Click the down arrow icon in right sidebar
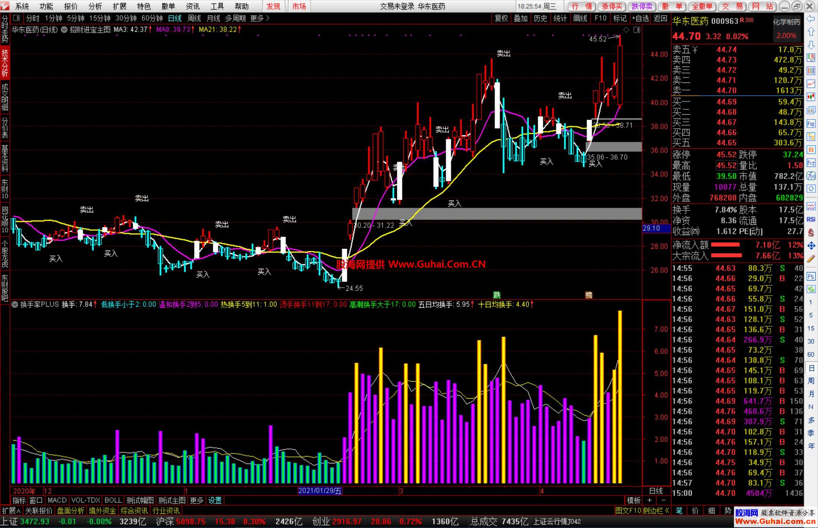Viewport: 818px width, 528px height. 811,45
